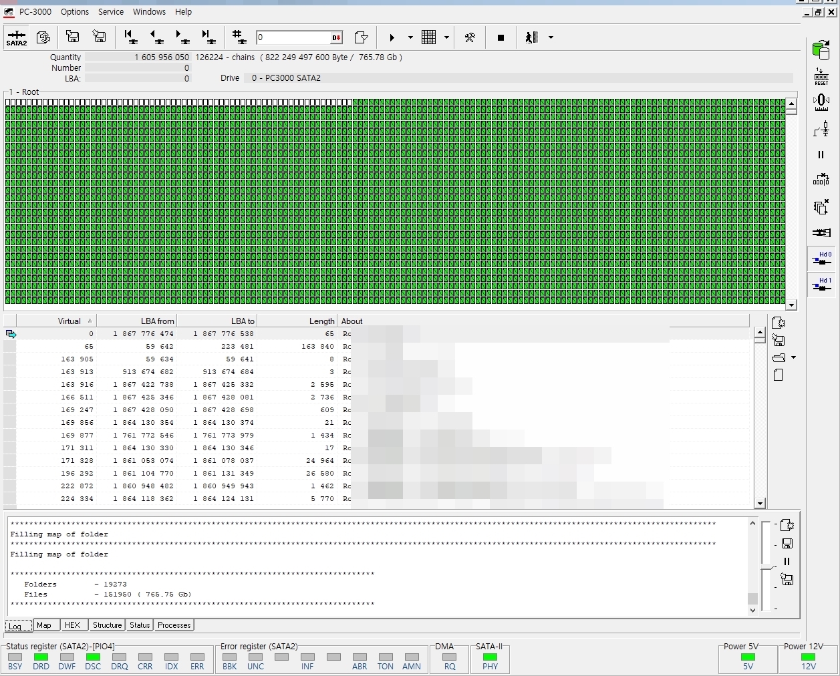840x676 pixels.
Task: Click the map scrollbar down arrow
Action: tap(791, 305)
